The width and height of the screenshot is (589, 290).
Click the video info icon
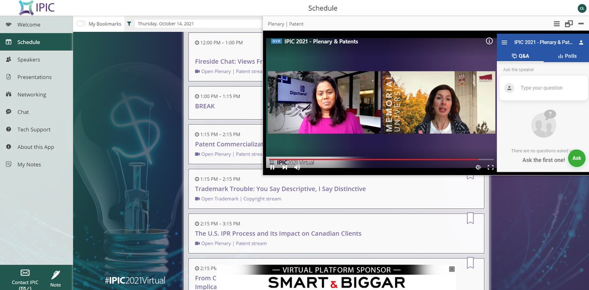coord(489,41)
